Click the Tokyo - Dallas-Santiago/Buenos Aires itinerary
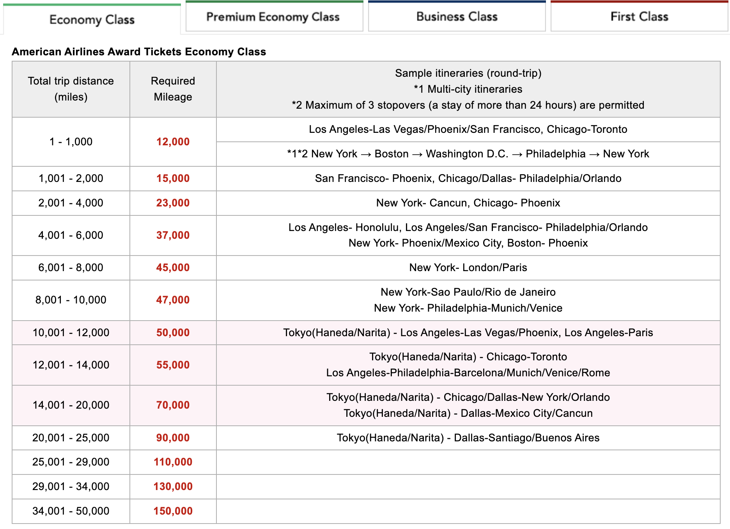This screenshot has width=730, height=529. [x=468, y=438]
